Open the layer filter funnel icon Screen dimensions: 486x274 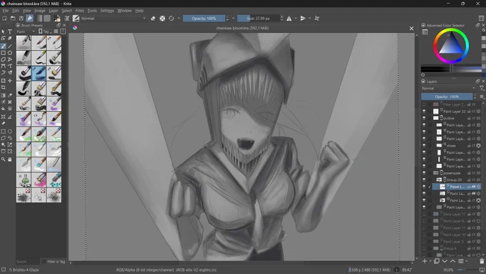tap(482, 88)
